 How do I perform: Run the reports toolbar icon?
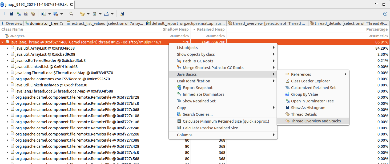(44, 14)
